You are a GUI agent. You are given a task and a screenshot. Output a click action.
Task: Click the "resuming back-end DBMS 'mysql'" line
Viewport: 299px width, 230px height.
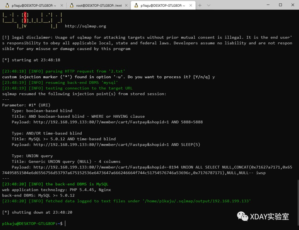pyautogui.click(x=60, y=82)
